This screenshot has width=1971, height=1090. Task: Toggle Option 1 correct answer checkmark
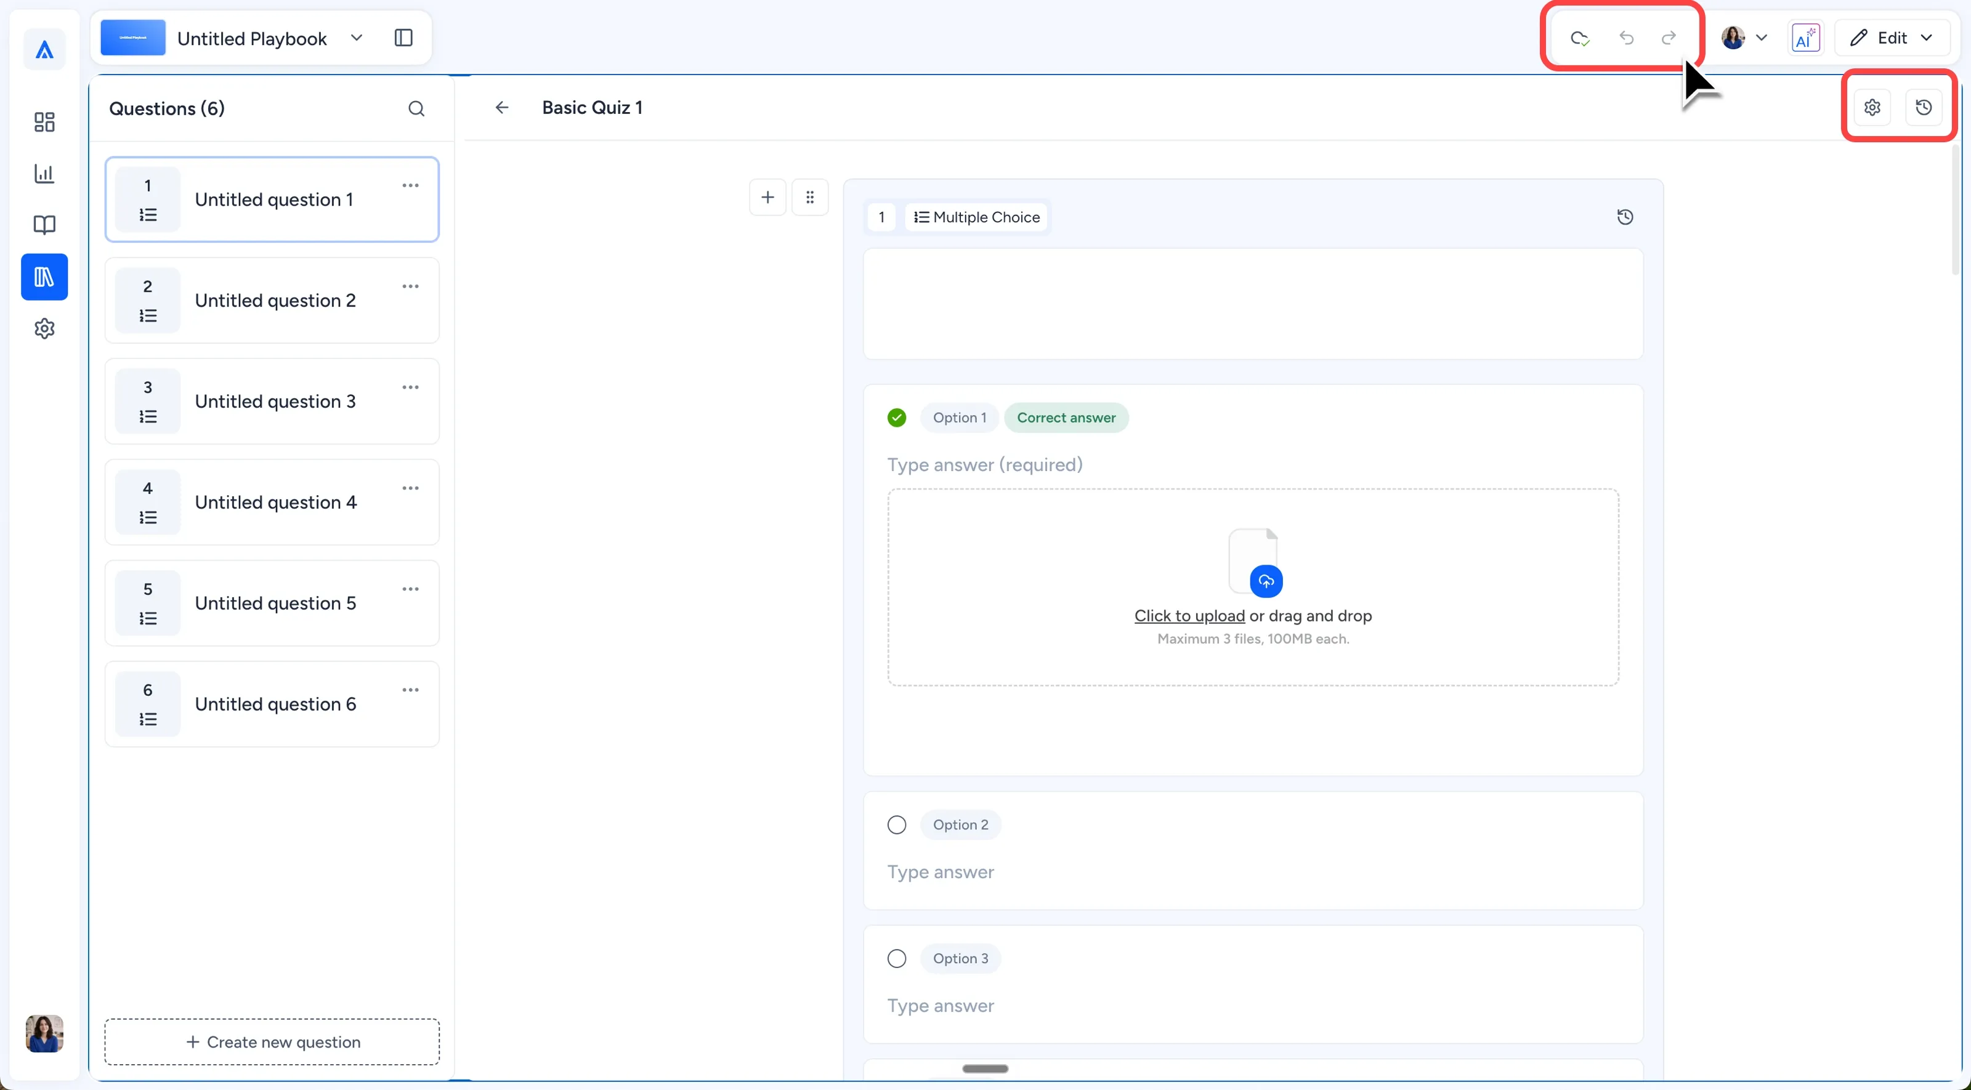[x=897, y=418]
